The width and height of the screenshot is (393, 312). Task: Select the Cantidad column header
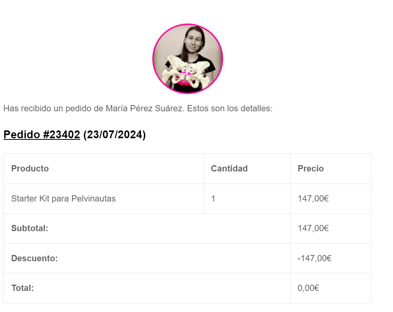tap(229, 169)
